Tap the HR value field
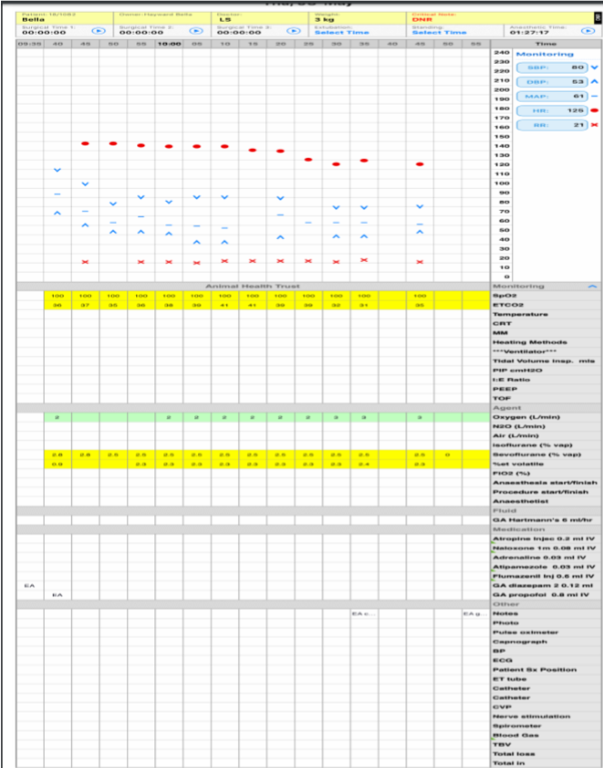The height and width of the screenshot is (768, 603). [x=552, y=110]
